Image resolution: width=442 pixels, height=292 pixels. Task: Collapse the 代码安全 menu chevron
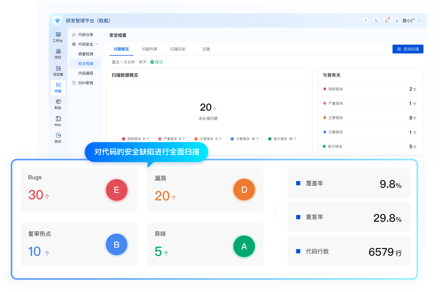click(97, 44)
